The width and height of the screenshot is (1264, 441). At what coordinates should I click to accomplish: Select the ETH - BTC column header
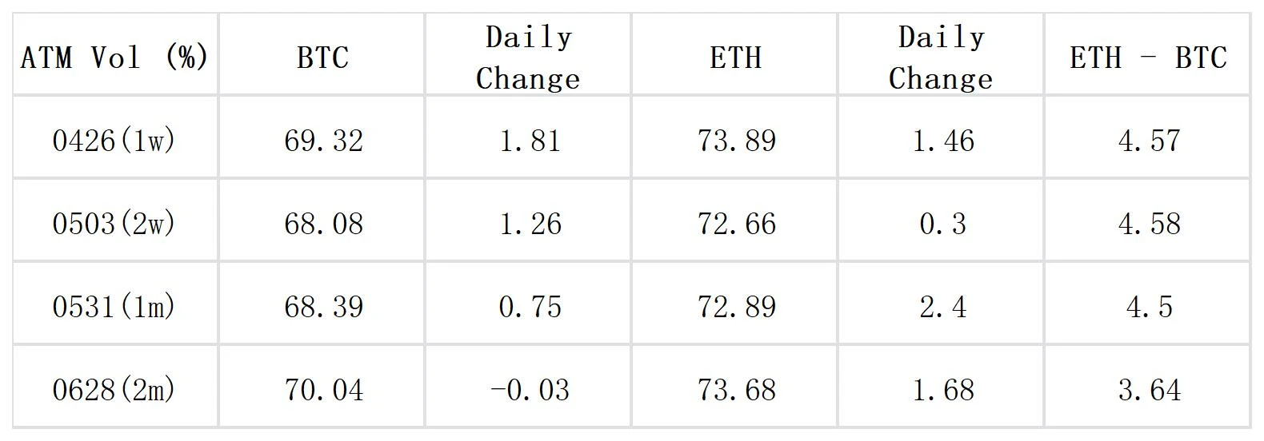(1148, 58)
